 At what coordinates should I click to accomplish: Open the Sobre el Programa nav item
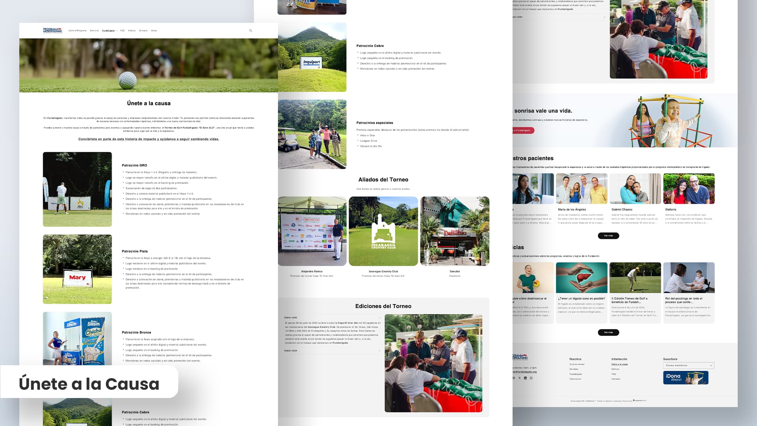click(x=77, y=30)
